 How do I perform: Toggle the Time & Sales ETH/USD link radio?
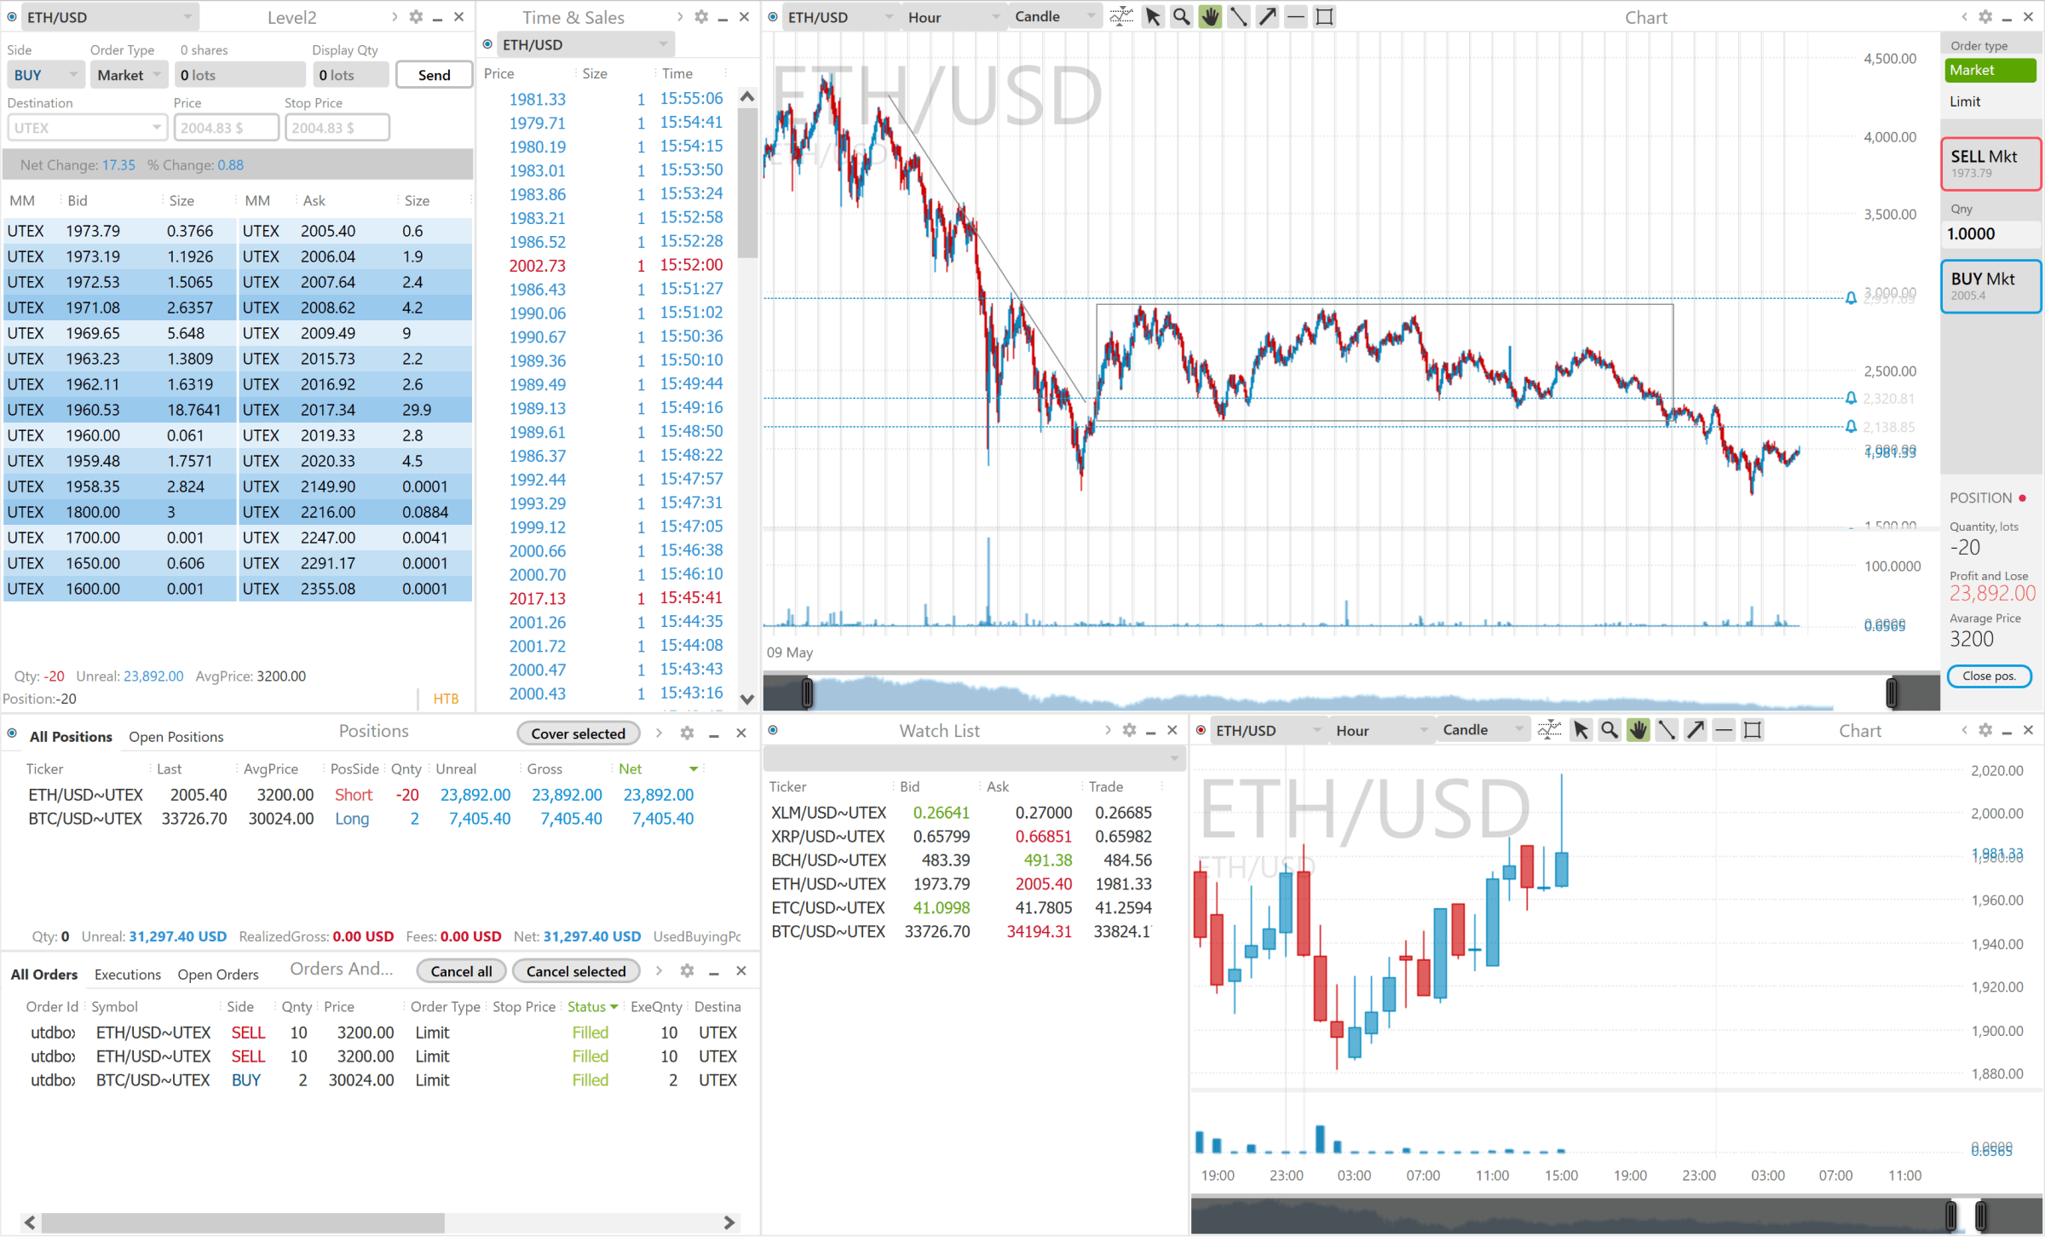click(487, 44)
